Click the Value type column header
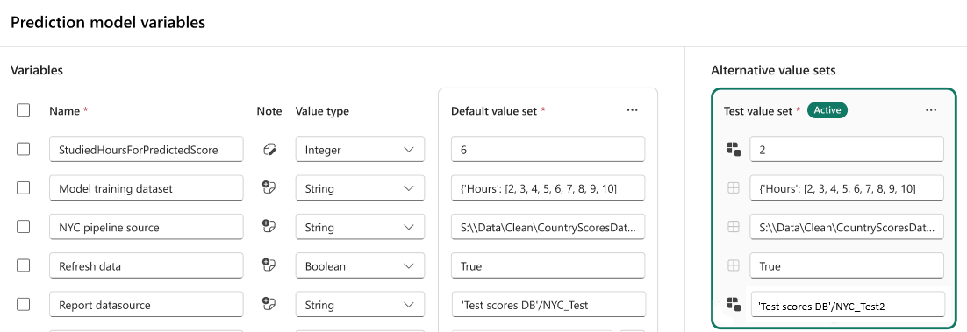Image resolution: width=967 pixels, height=332 pixels. (322, 111)
